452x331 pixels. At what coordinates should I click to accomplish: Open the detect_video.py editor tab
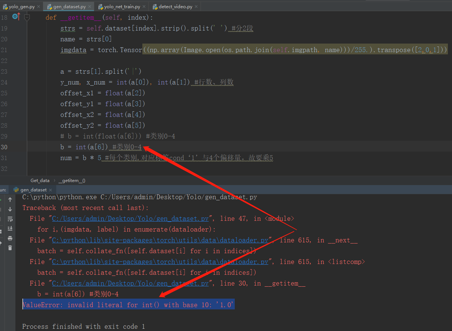[172, 7]
